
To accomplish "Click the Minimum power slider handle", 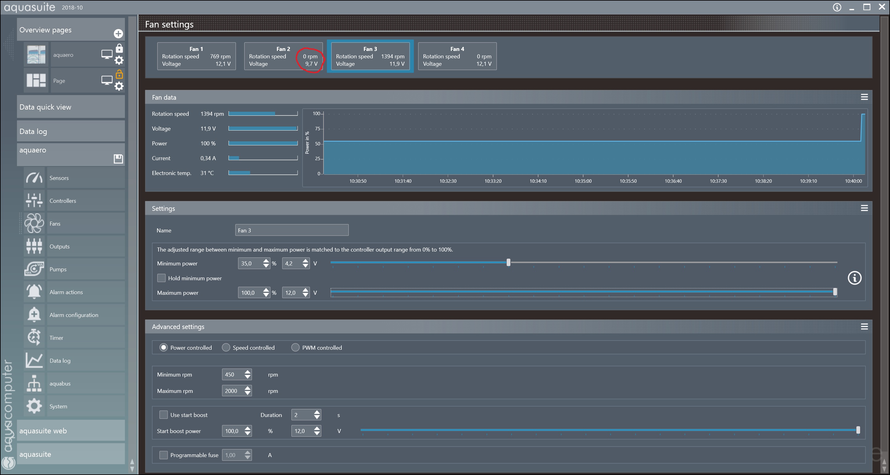I will click(x=508, y=262).
